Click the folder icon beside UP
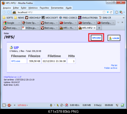Image resolution: width=127 pixels, height=114 pixels. (x=11, y=48)
